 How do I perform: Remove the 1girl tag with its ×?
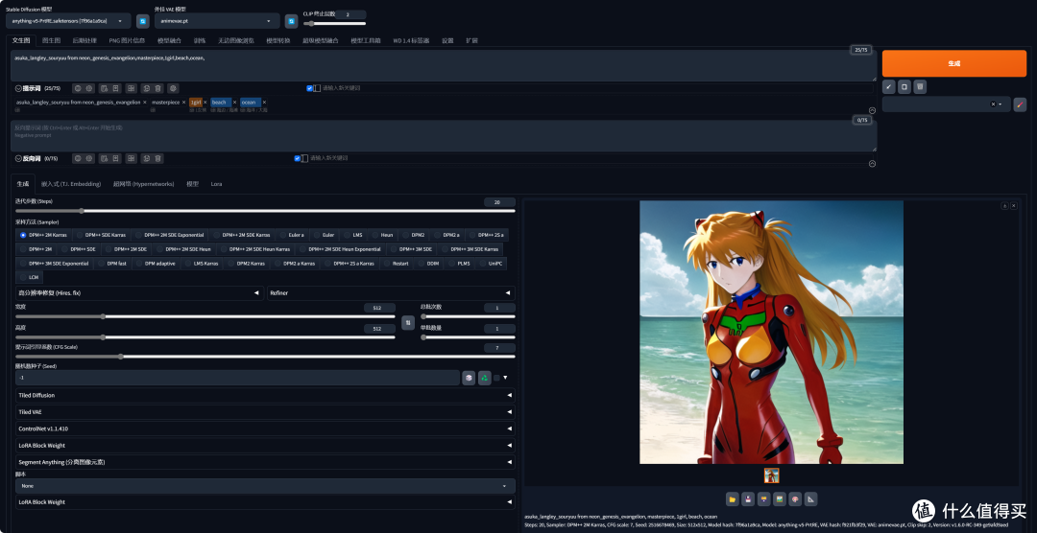(x=205, y=103)
